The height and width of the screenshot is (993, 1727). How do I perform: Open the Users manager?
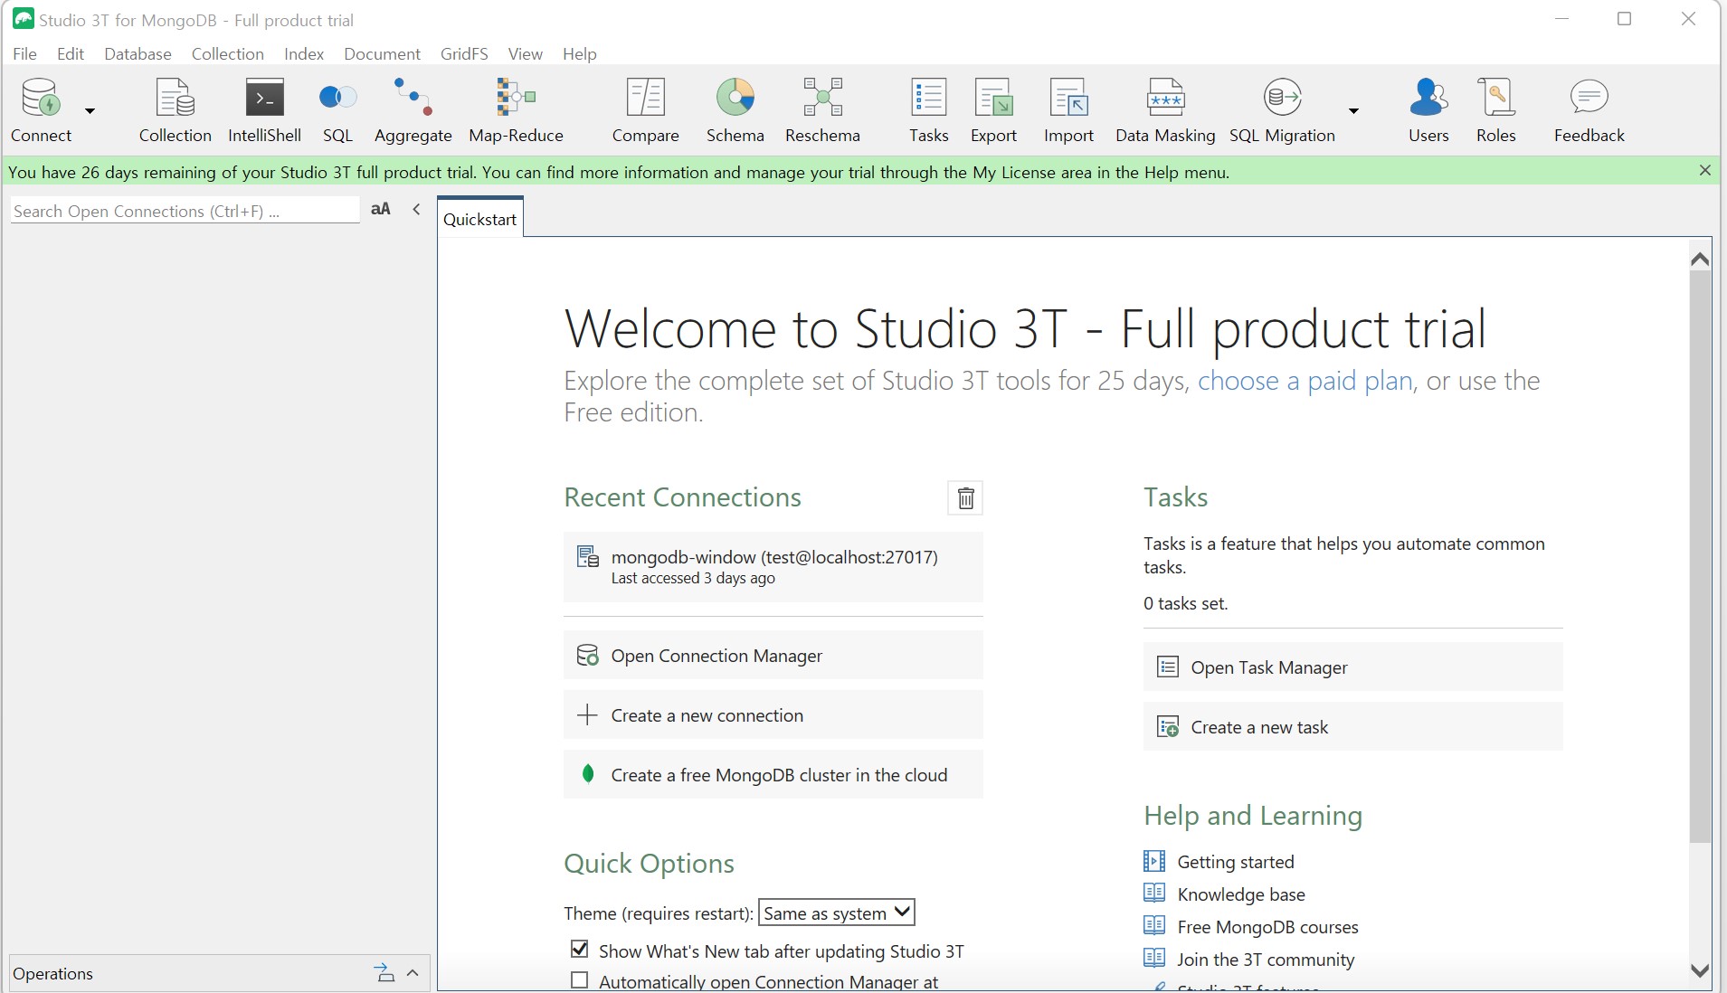1428,109
